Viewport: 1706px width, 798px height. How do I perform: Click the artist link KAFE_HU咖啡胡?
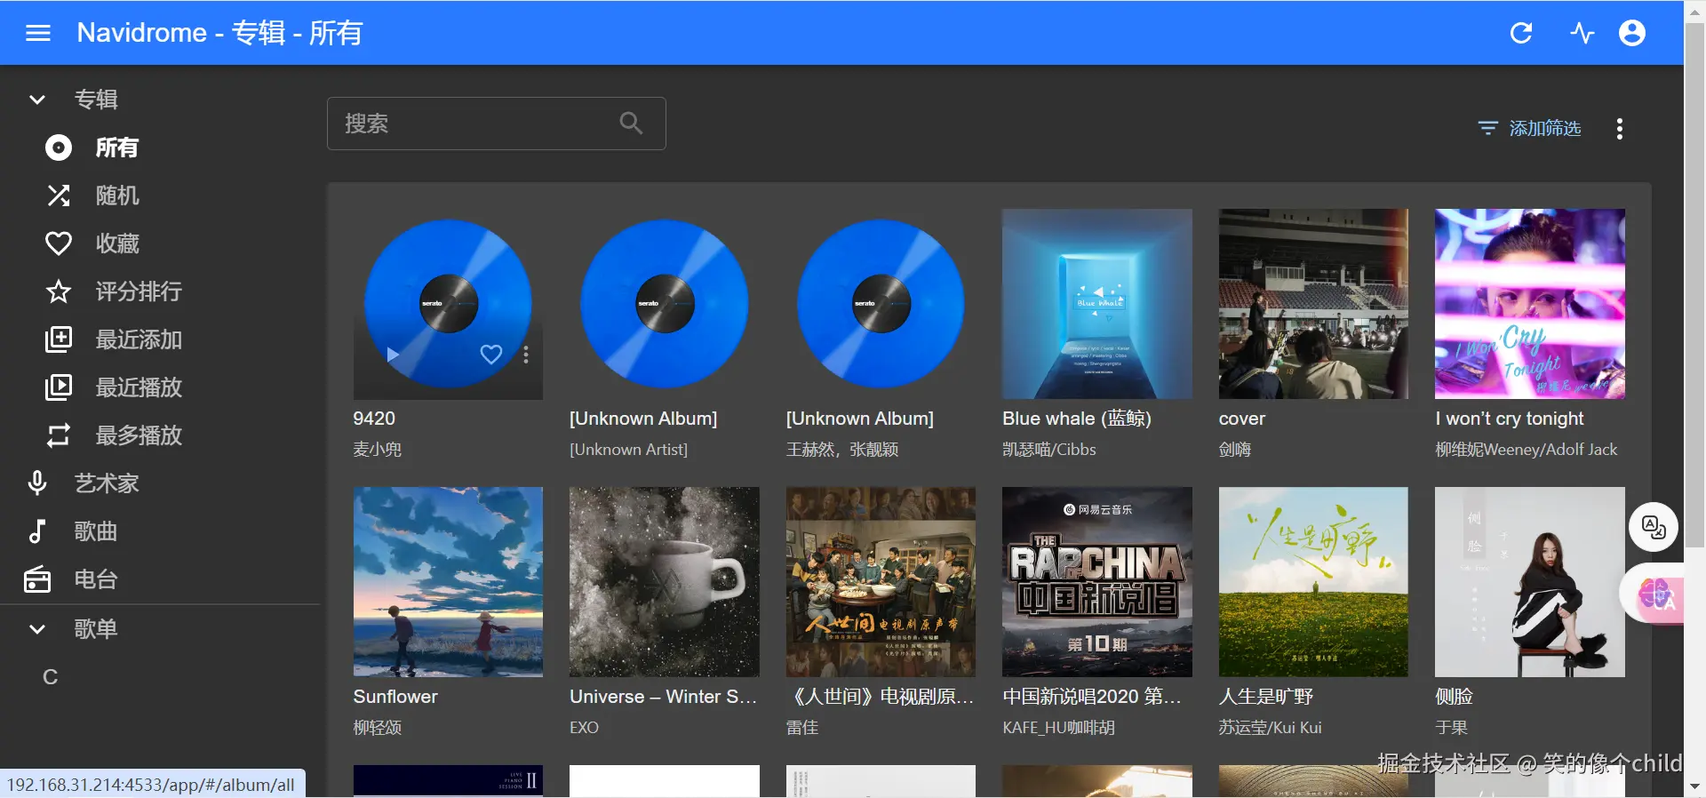point(1059,728)
